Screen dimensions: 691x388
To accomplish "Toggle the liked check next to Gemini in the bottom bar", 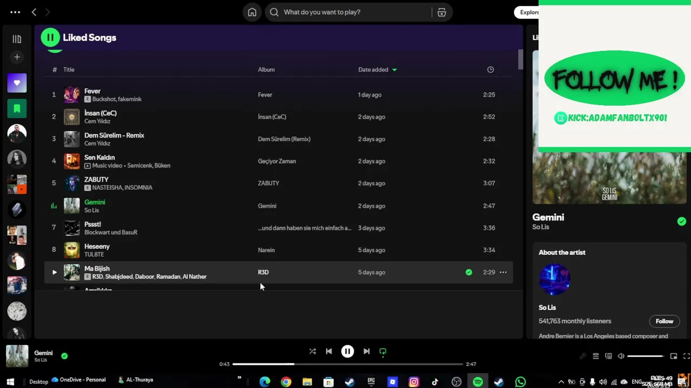I will pos(64,356).
